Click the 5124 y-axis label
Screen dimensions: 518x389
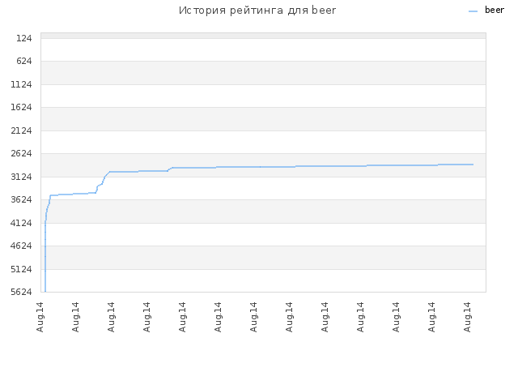point(22,269)
